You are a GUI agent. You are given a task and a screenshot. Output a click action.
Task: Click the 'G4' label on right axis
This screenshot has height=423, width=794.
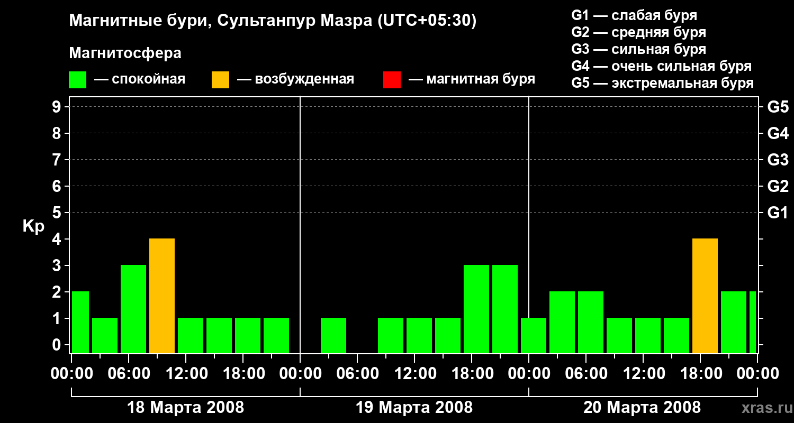click(x=778, y=133)
